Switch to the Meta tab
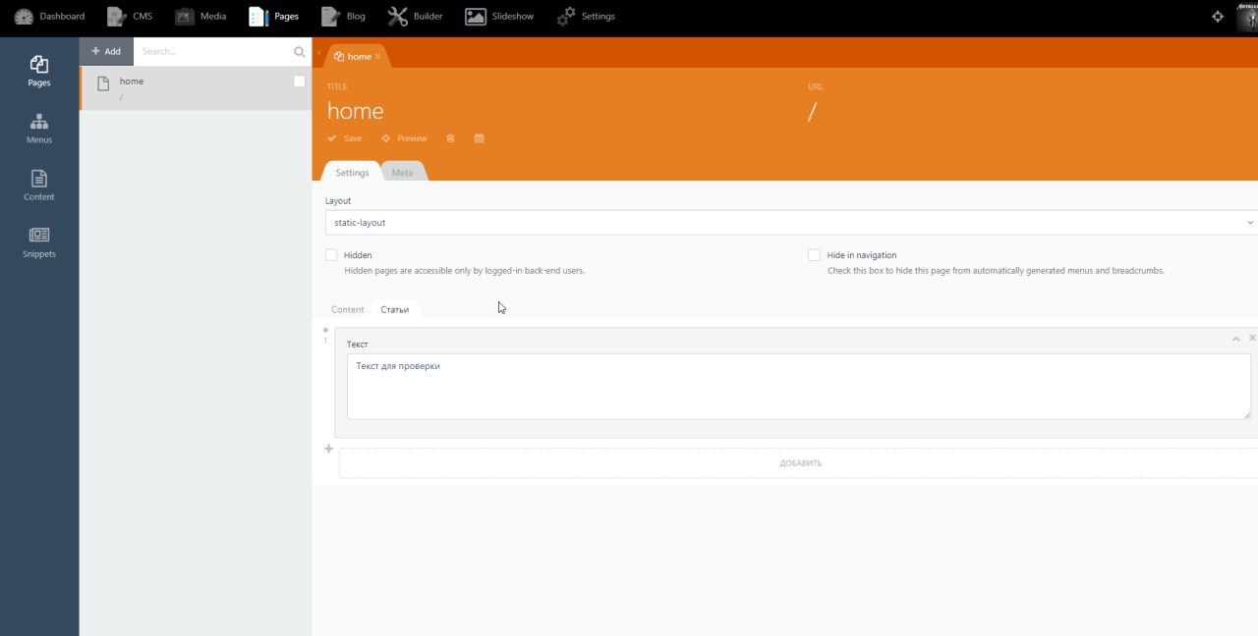The height and width of the screenshot is (636, 1258). point(402,172)
